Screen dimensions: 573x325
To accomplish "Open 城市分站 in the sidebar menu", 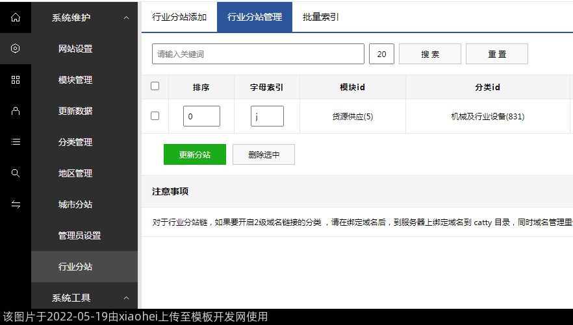I will pos(75,204).
